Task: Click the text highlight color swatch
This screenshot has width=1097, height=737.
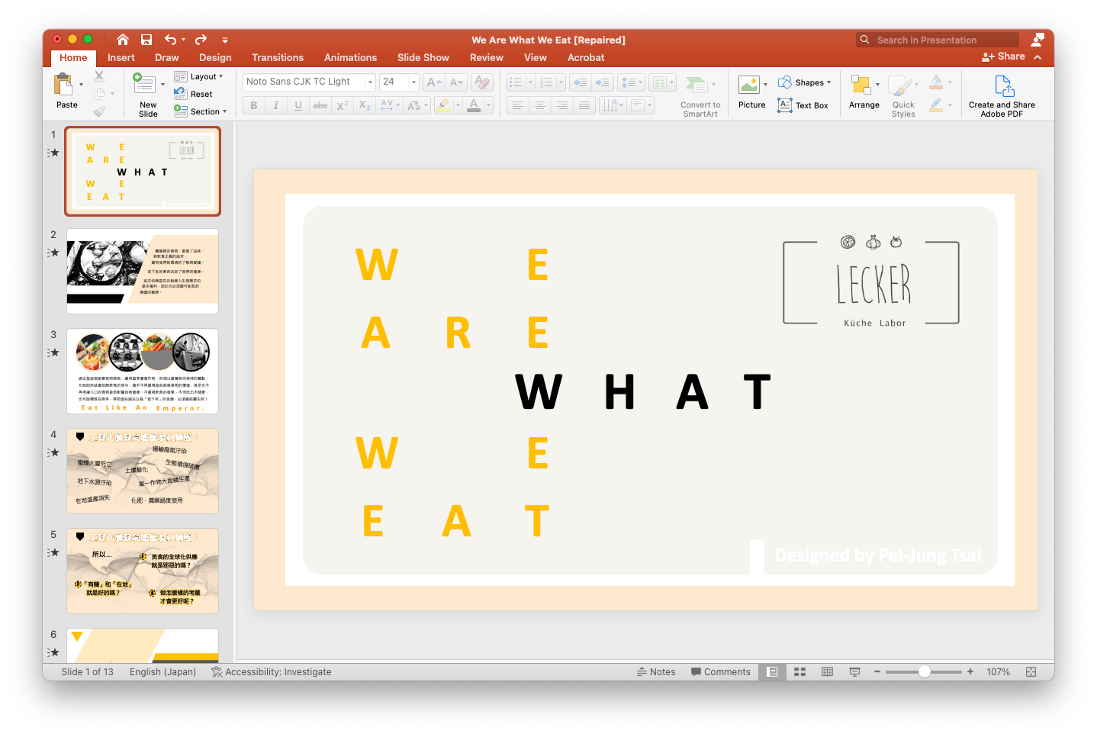Action: pos(443,105)
